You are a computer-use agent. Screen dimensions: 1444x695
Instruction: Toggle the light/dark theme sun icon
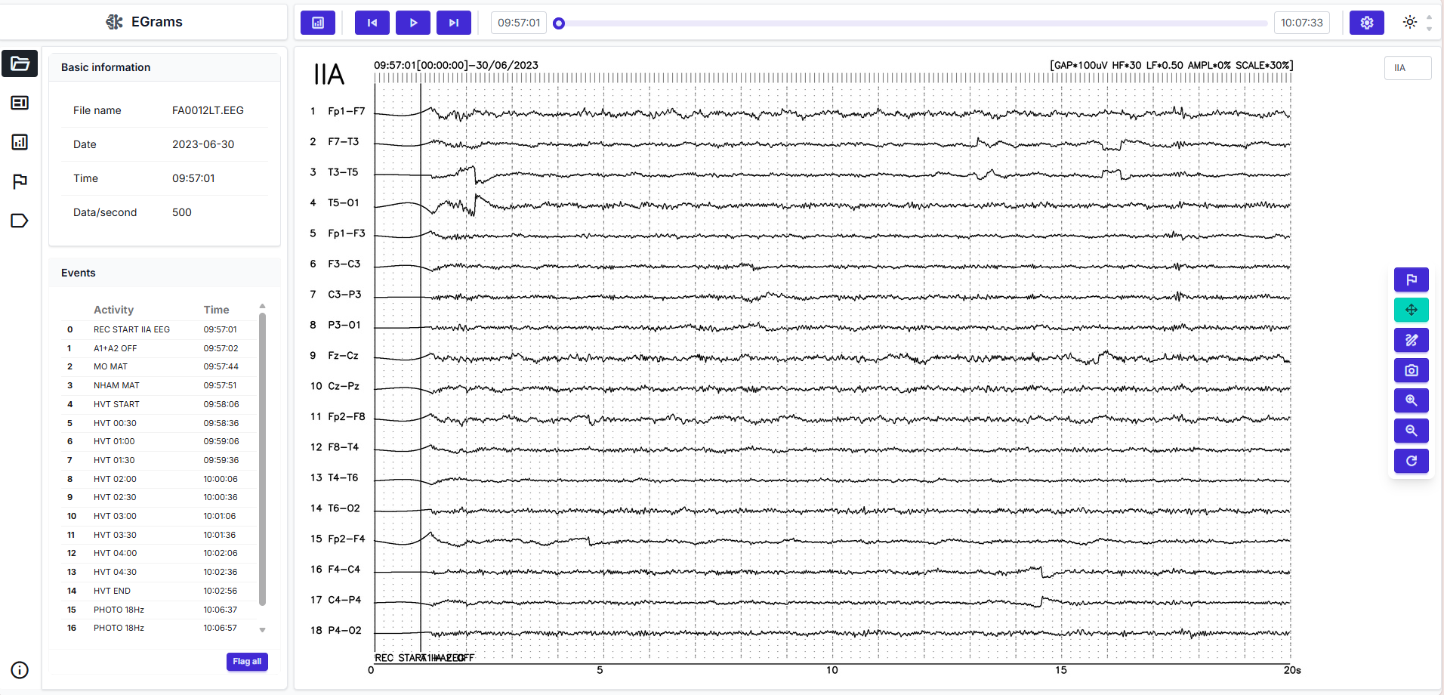point(1409,23)
